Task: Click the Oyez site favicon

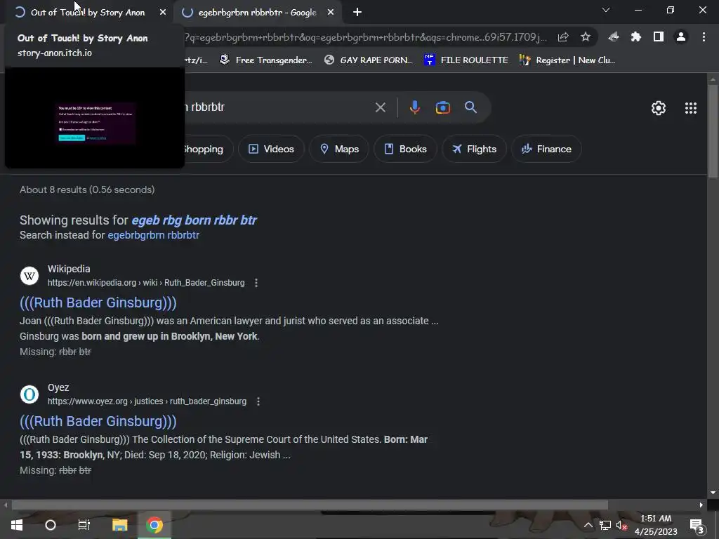Action: point(29,394)
